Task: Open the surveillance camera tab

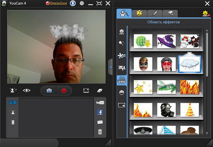Action: (x=170, y=13)
